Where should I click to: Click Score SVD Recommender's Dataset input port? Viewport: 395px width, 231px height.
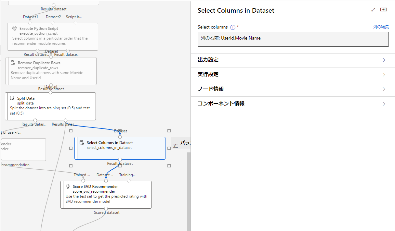(106, 181)
